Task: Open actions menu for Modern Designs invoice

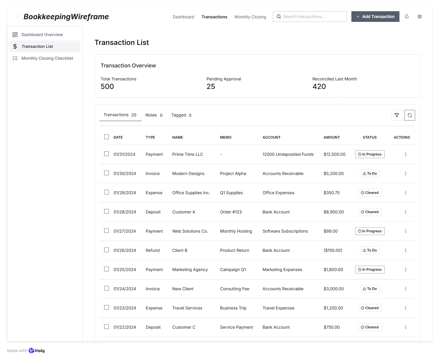Action: point(405,173)
